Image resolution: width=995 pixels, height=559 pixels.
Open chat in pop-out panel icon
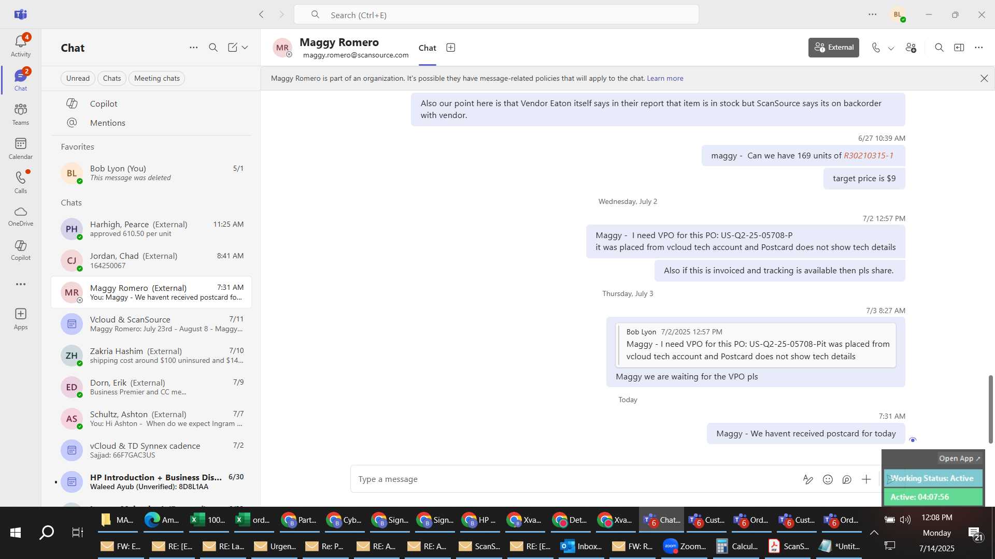click(959, 48)
